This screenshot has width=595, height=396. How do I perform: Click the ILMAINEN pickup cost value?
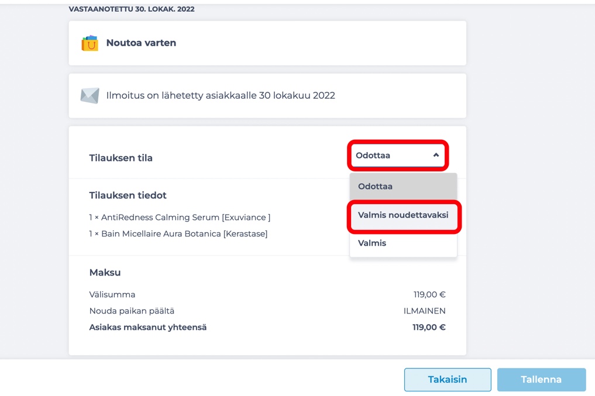point(424,311)
